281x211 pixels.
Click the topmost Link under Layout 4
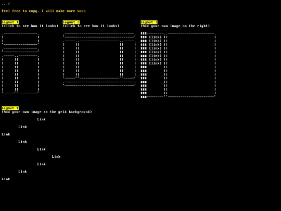click(42, 119)
